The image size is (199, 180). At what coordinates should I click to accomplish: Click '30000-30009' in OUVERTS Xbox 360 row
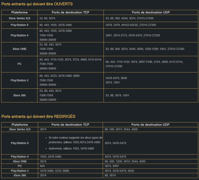pyautogui.click(x=48, y=100)
